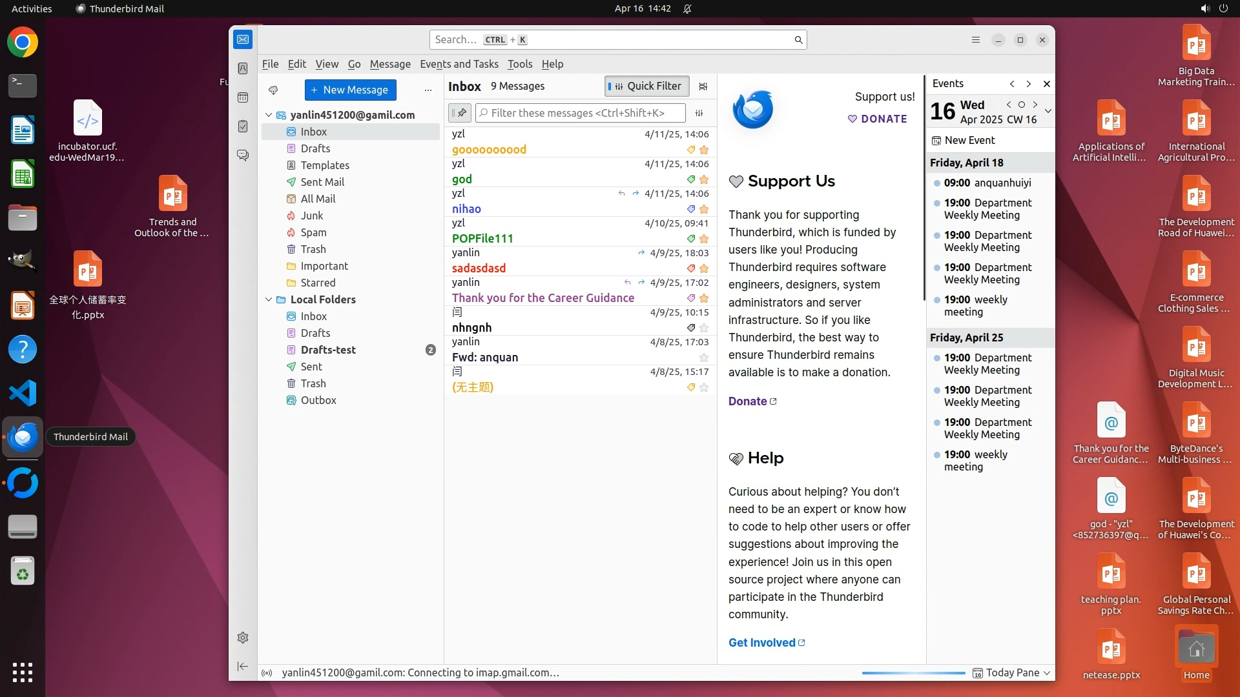
Task: Click the New Message button
Action: pyautogui.click(x=350, y=90)
